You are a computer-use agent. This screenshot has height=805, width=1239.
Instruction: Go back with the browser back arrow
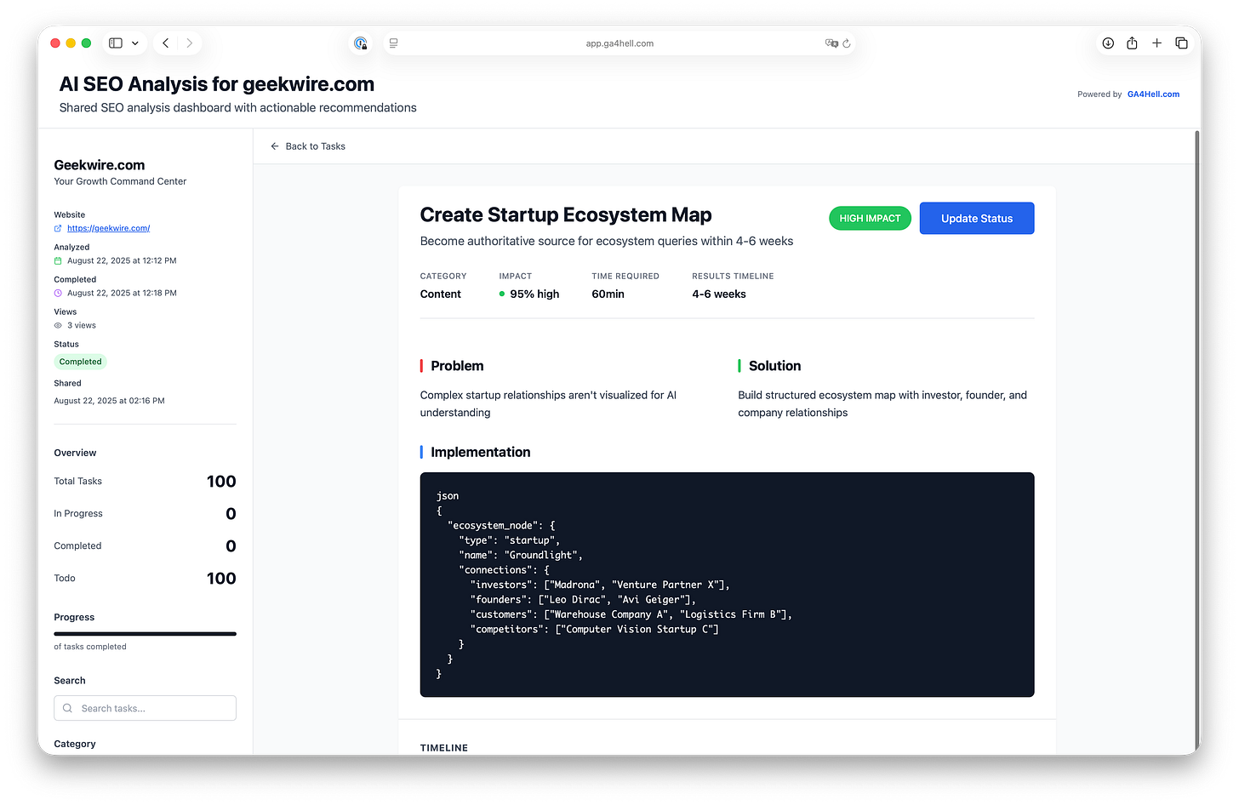[166, 43]
